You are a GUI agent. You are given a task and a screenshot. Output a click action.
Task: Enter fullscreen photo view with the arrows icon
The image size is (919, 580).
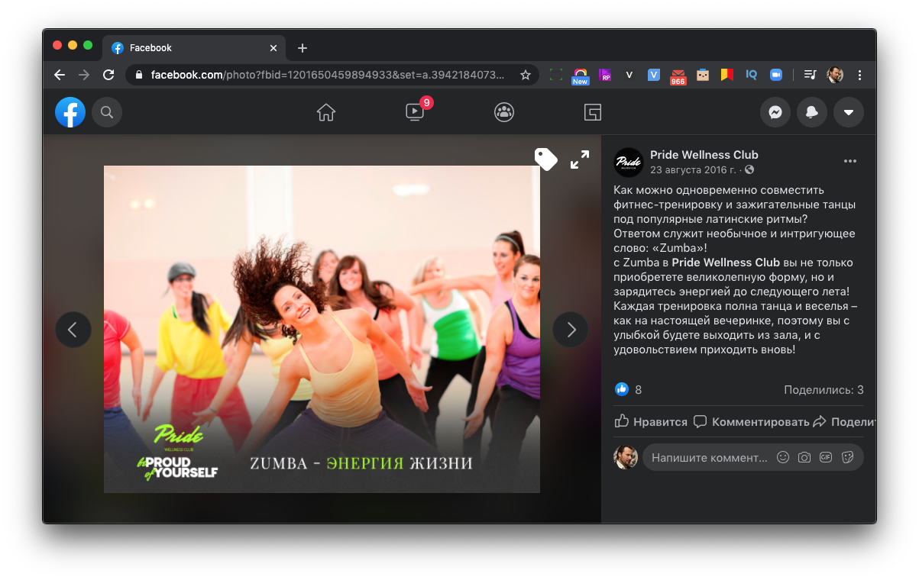pyautogui.click(x=580, y=159)
